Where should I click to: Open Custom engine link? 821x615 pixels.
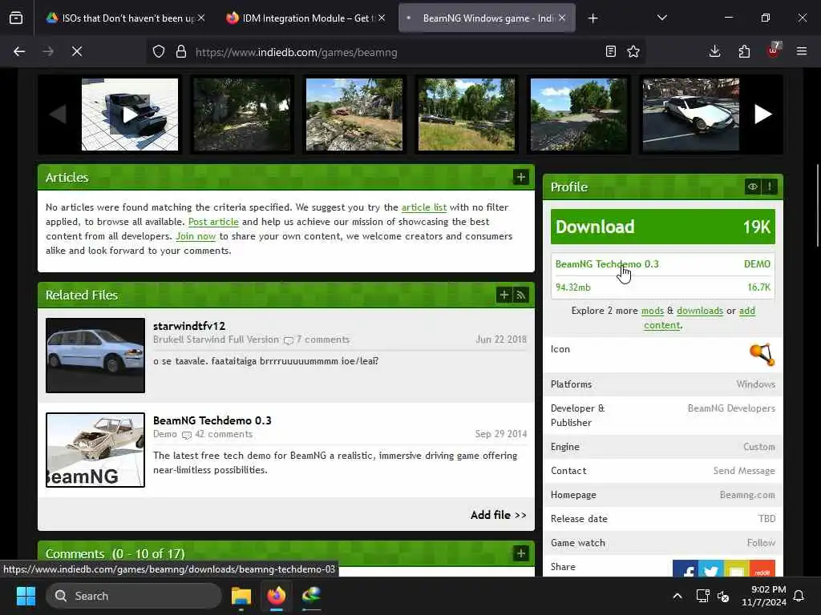759,447
